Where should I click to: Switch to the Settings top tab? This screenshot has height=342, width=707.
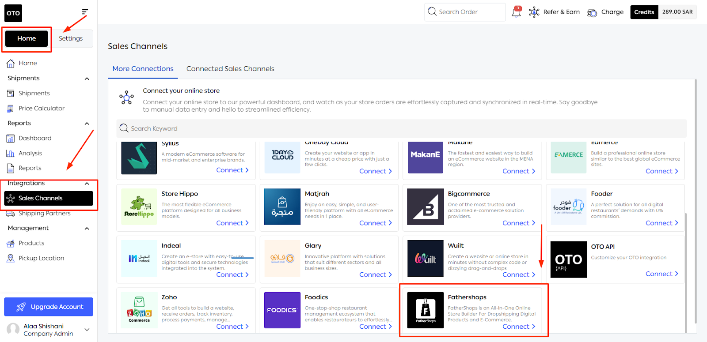(71, 38)
